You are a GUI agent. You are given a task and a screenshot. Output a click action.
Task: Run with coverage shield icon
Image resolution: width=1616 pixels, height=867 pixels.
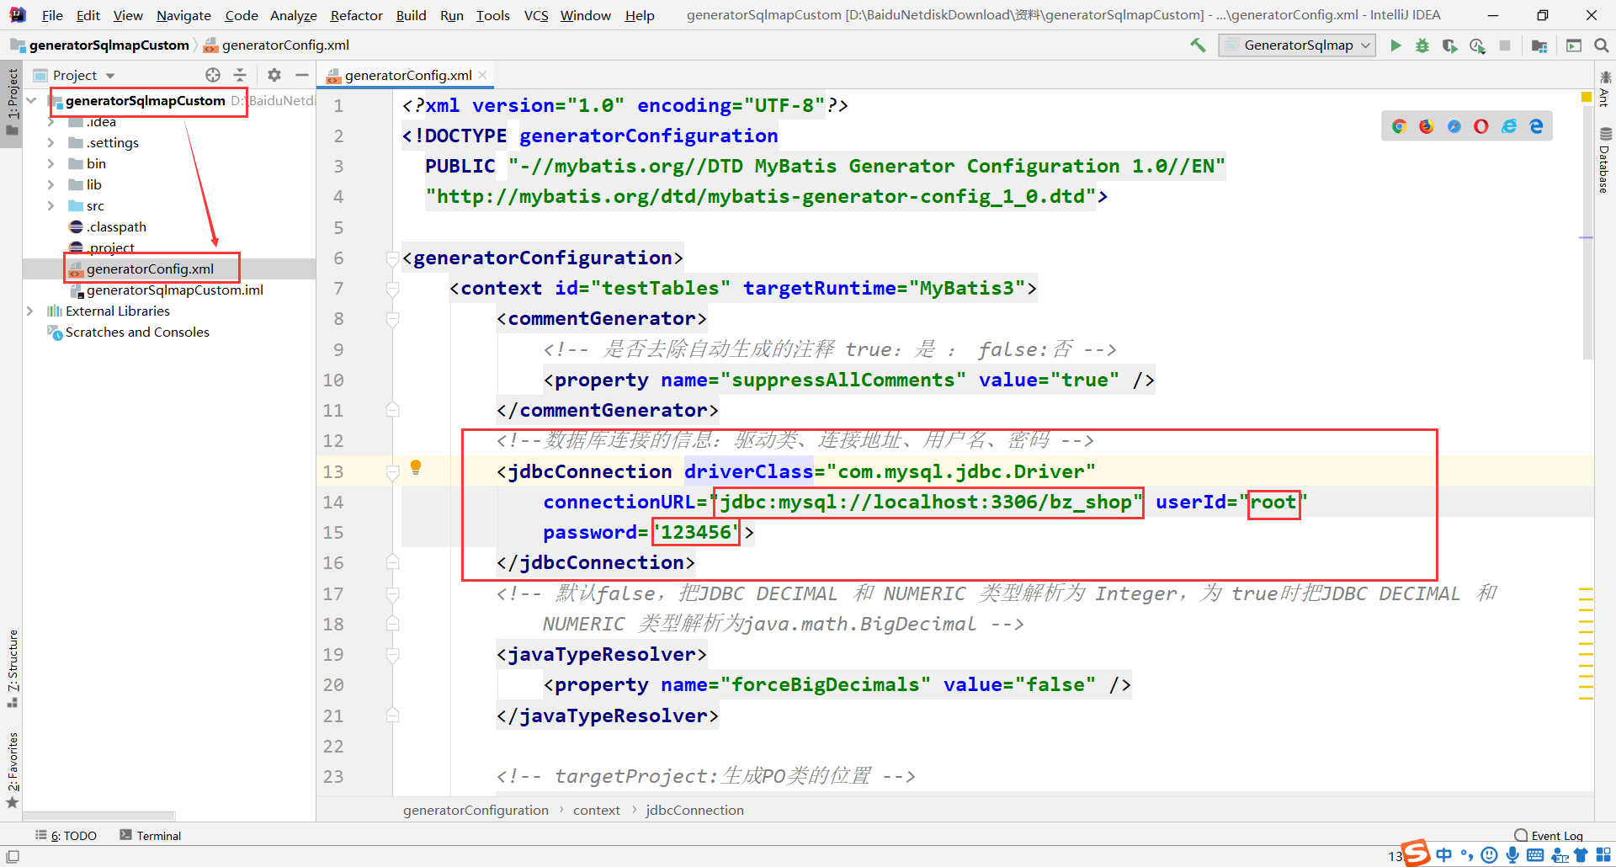point(1449,45)
